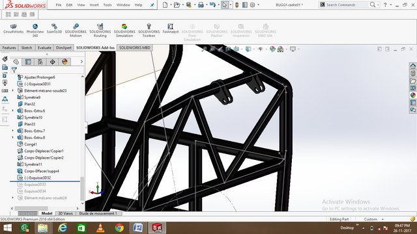The width and height of the screenshot is (417, 234).
Task: Pin the menu bar
Action: tap(152, 5)
